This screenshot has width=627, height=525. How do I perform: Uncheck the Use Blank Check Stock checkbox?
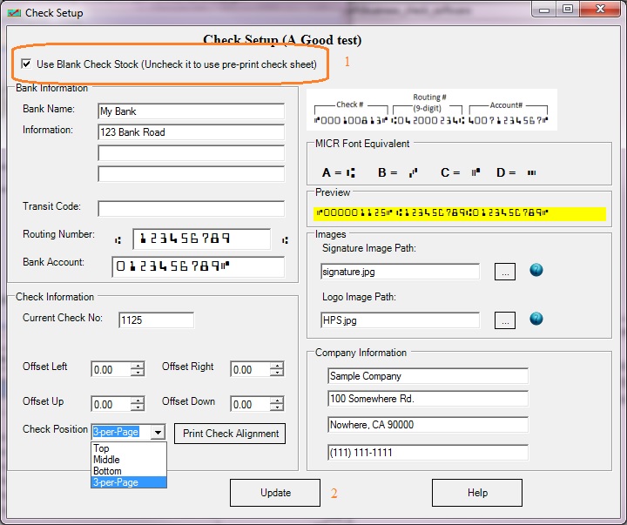[26, 64]
